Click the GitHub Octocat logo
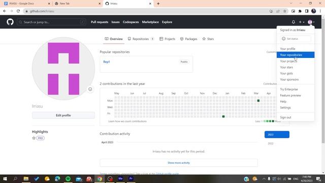 10,22
